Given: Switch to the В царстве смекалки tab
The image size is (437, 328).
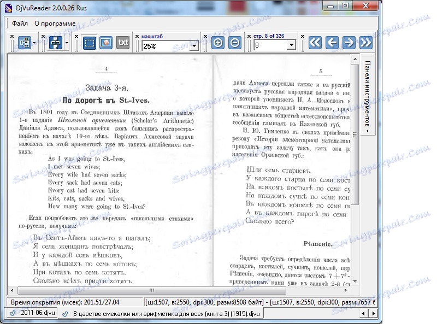Looking at the screenshot, I should click(x=162, y=313).
